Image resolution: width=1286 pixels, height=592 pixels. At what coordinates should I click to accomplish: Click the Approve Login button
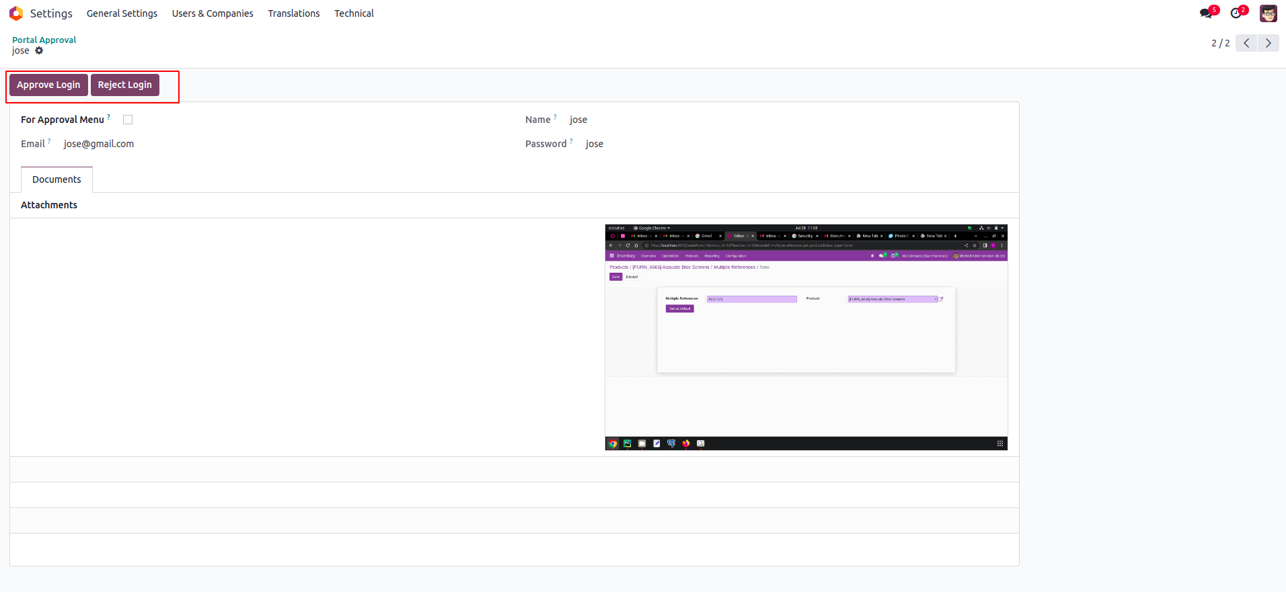(48, 85)
